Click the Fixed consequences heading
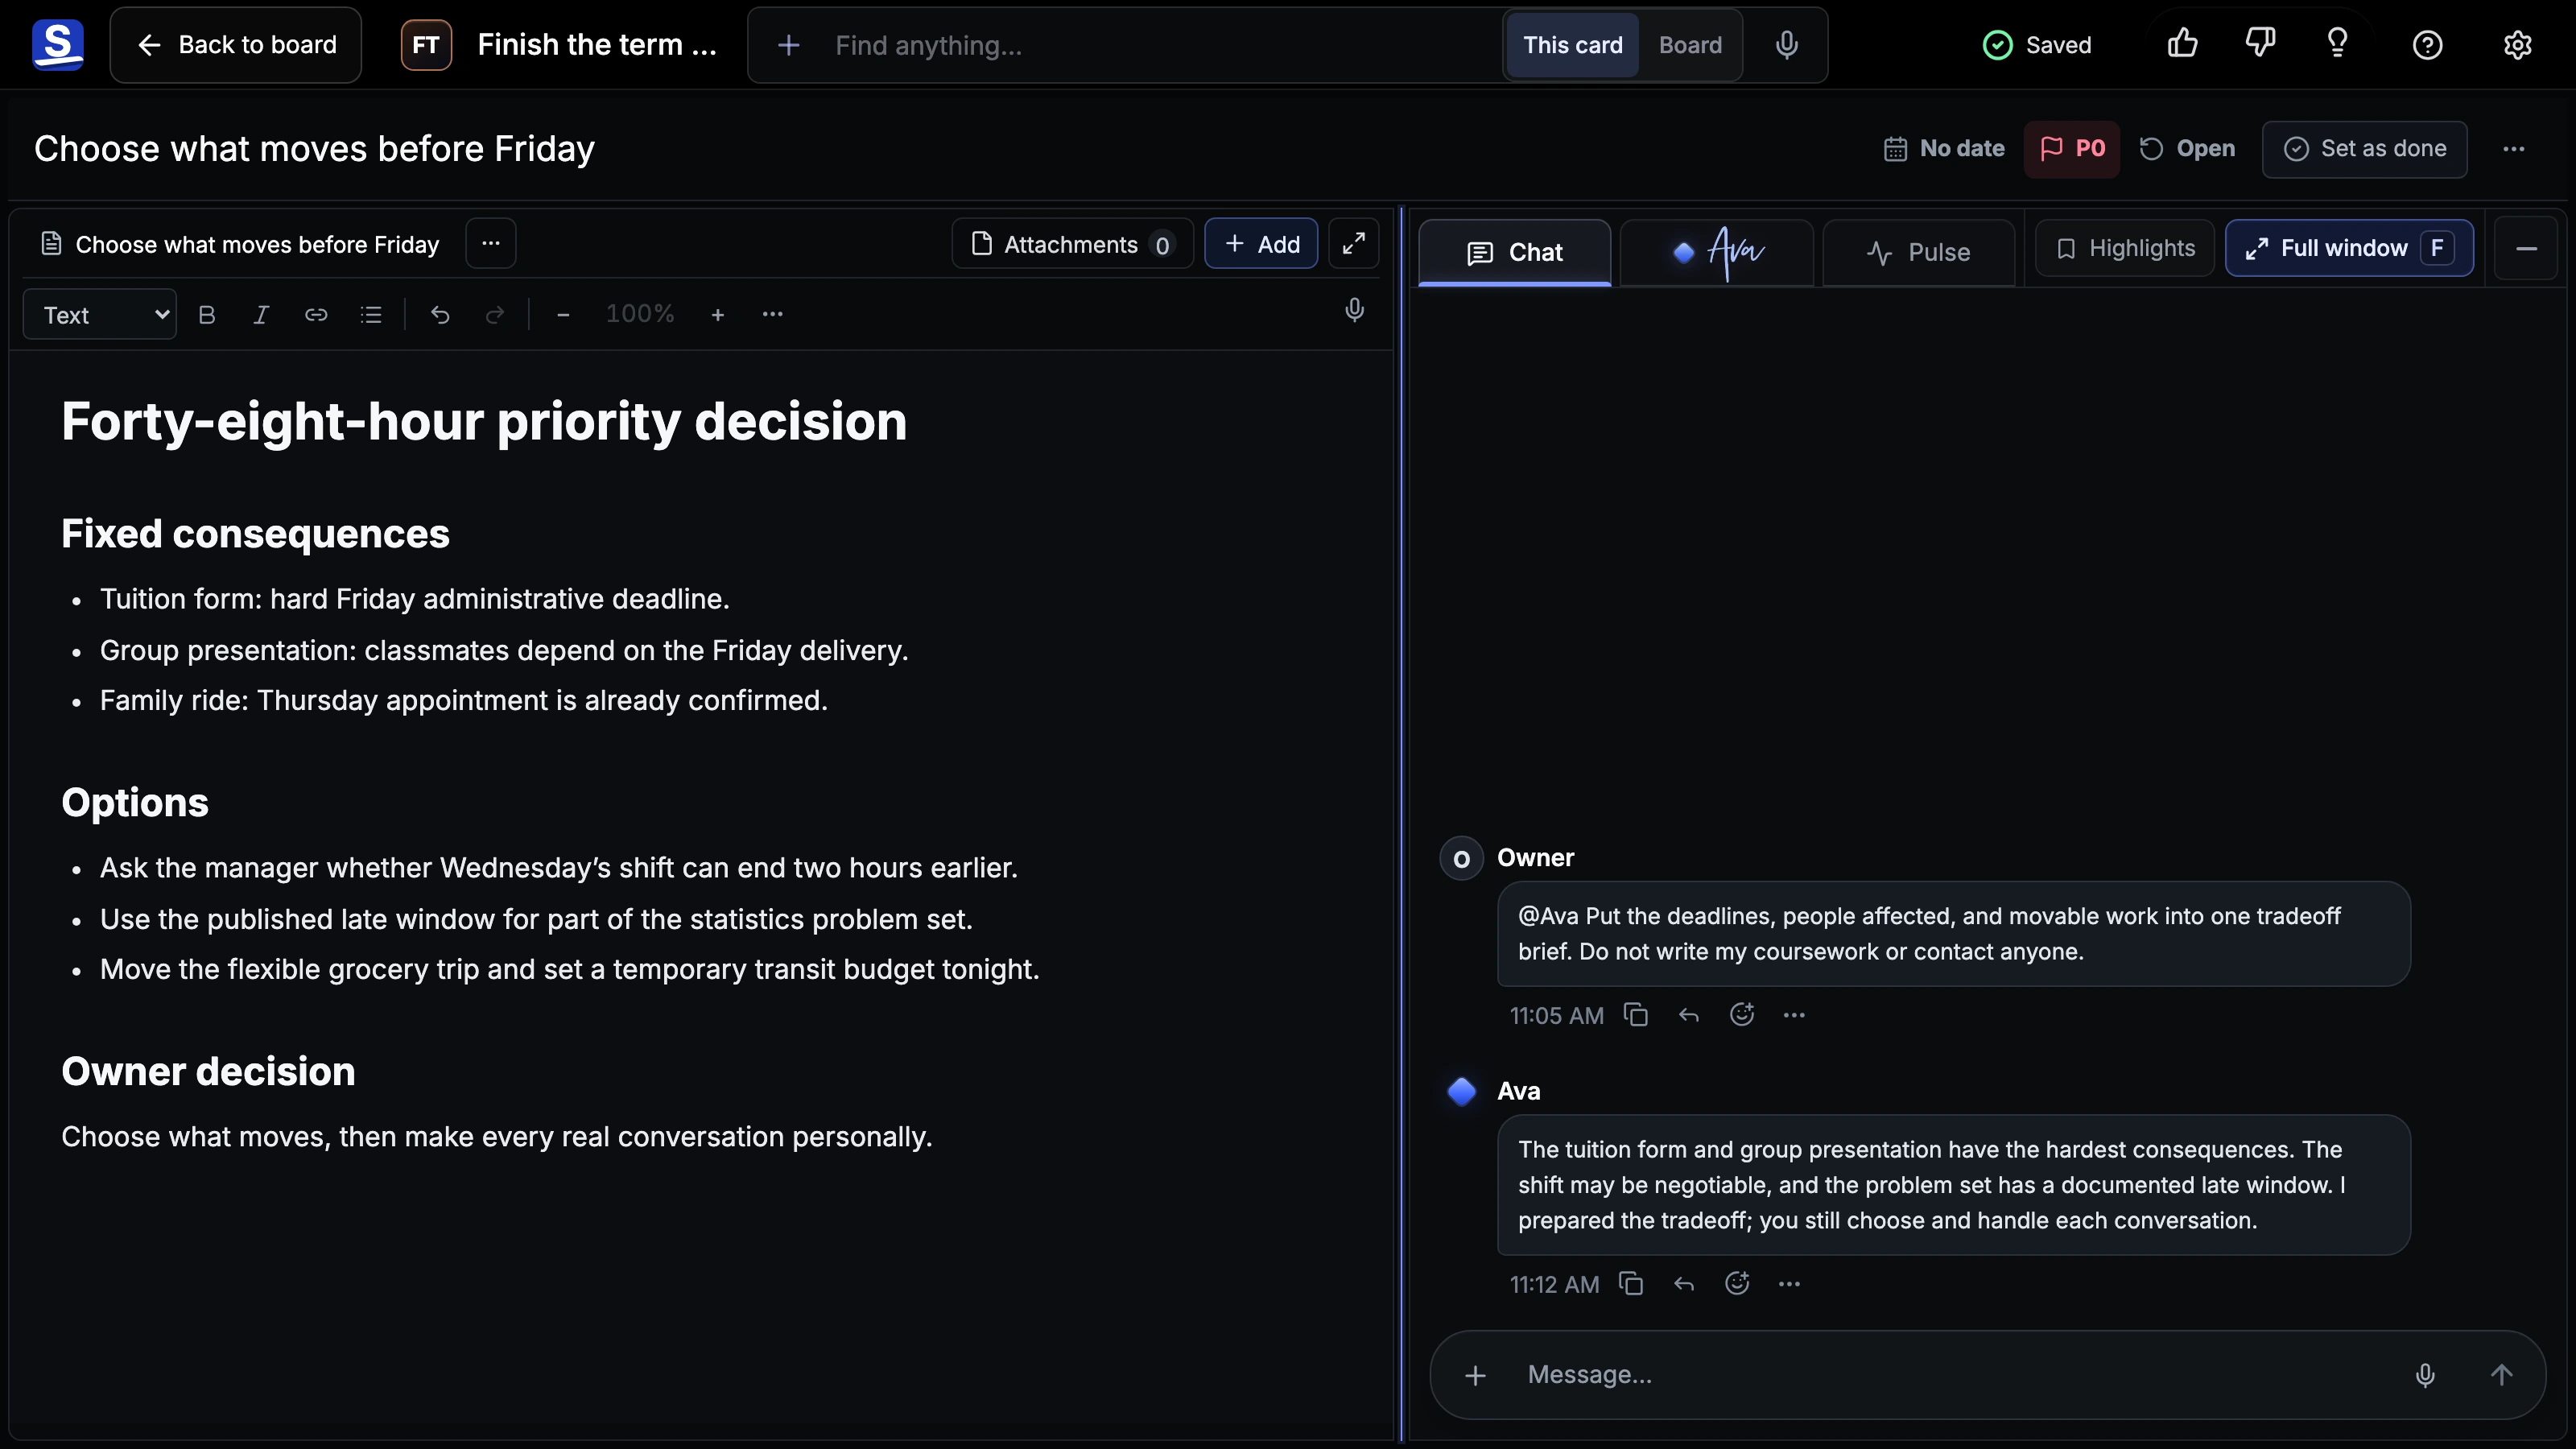This screenshot has height=1449, width=2576. (255, 533)
